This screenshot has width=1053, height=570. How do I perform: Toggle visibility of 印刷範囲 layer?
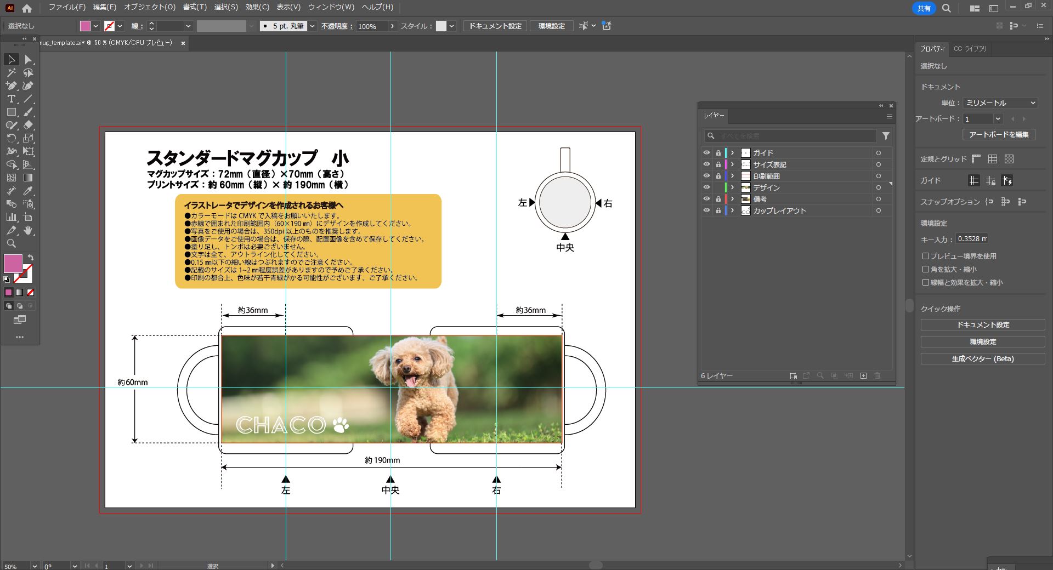706,176
